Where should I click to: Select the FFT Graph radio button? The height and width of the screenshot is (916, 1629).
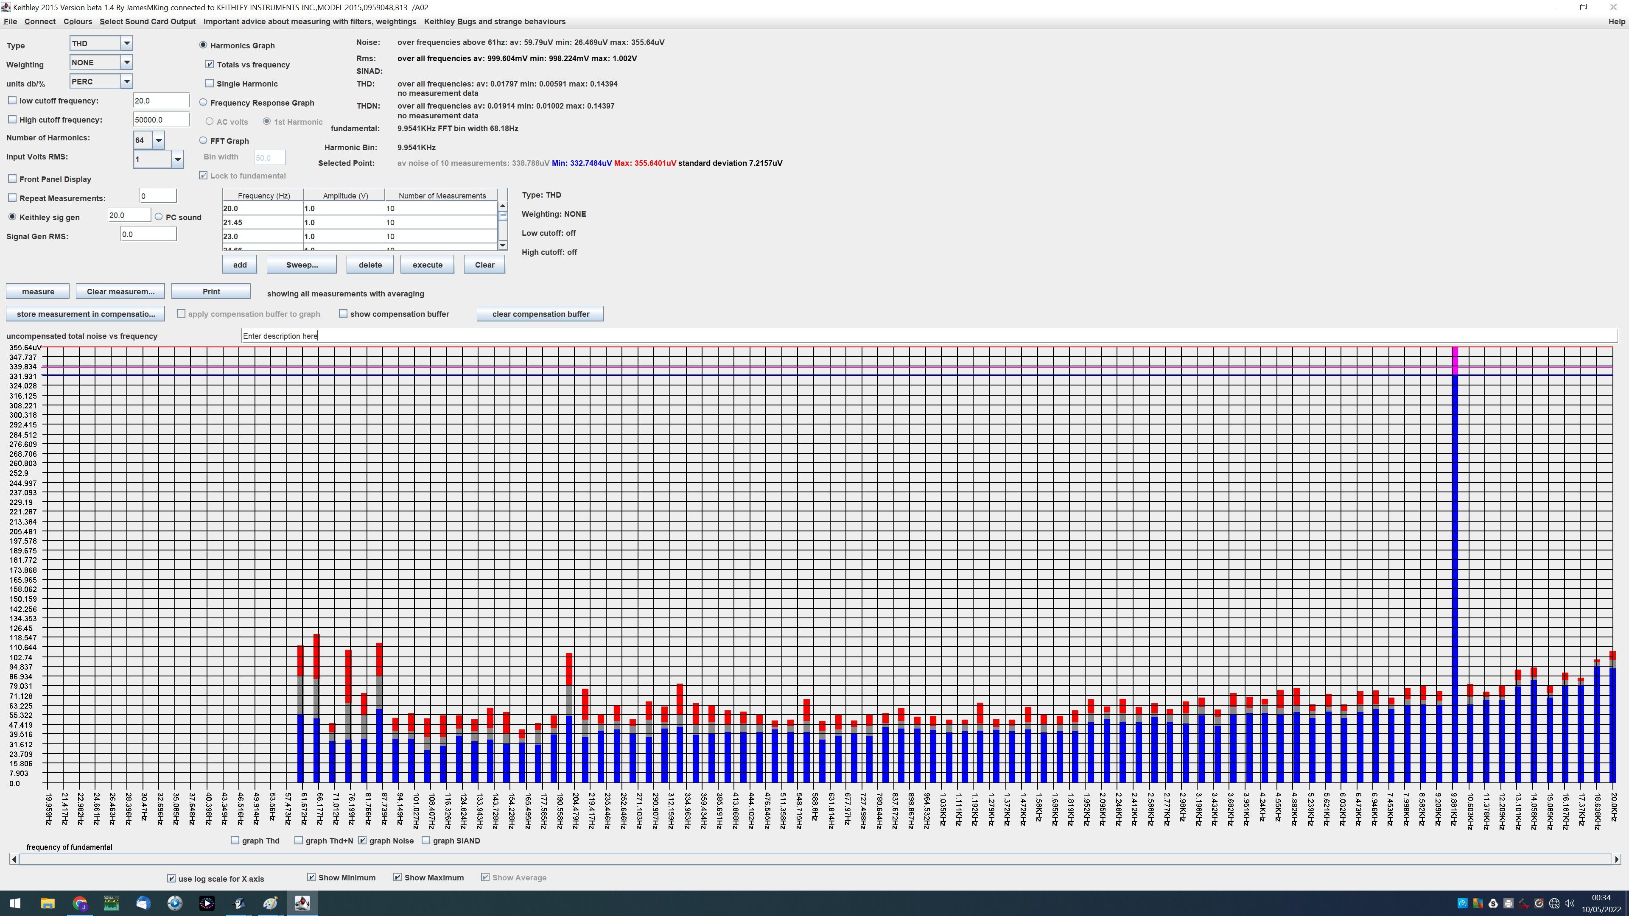203,140
